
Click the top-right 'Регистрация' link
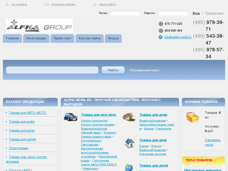(x=214, y=13)
